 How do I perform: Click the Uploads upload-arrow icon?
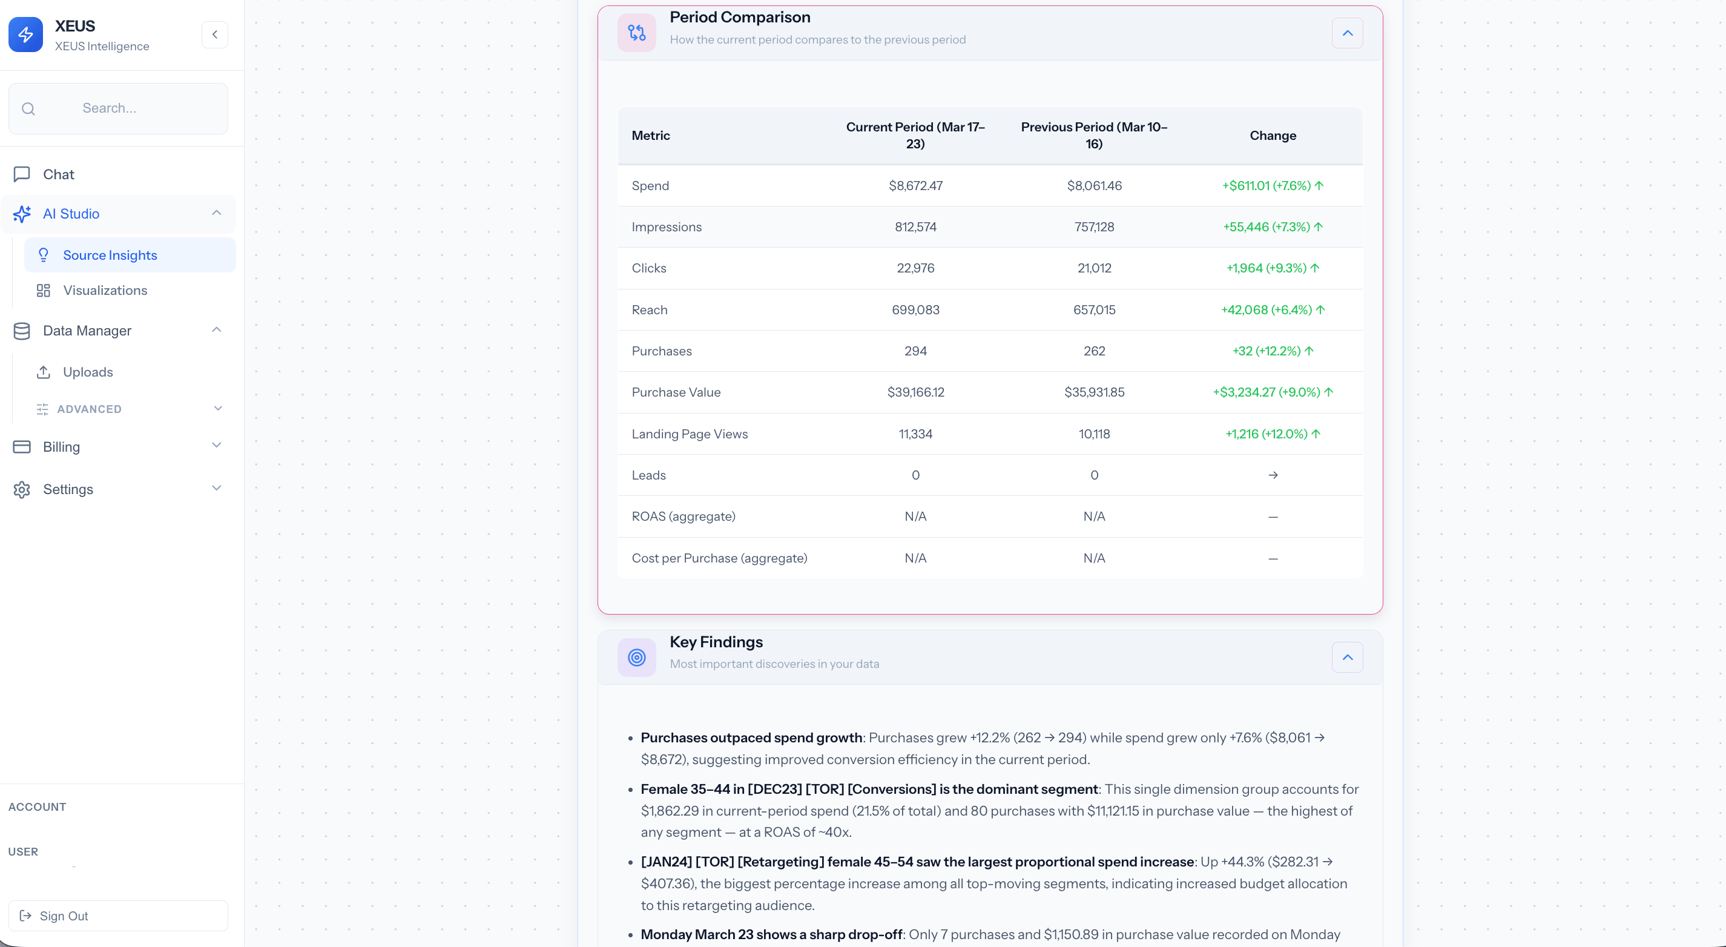44,372
